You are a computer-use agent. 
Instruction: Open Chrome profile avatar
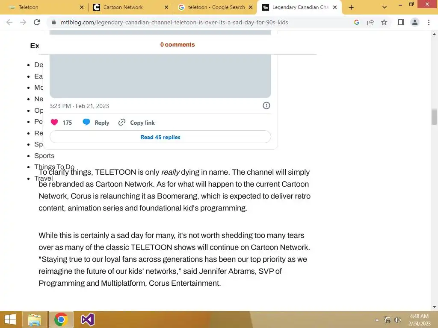(415, 22)
